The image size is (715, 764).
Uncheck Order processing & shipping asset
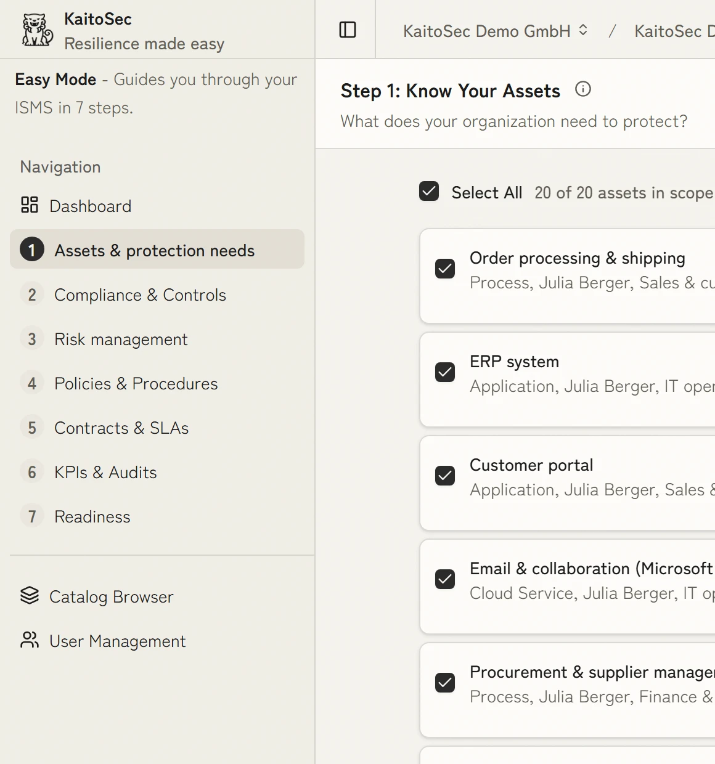tap(445, 269)
